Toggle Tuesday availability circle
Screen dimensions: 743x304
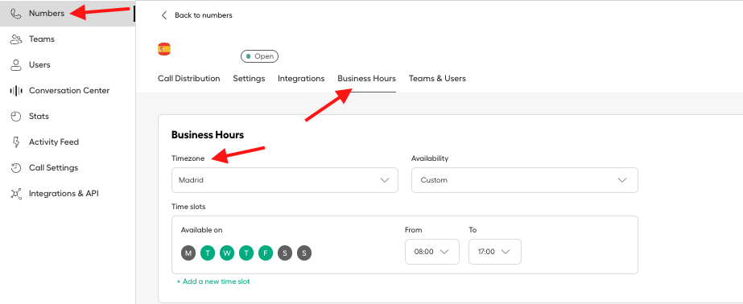(x=208, y=253)
